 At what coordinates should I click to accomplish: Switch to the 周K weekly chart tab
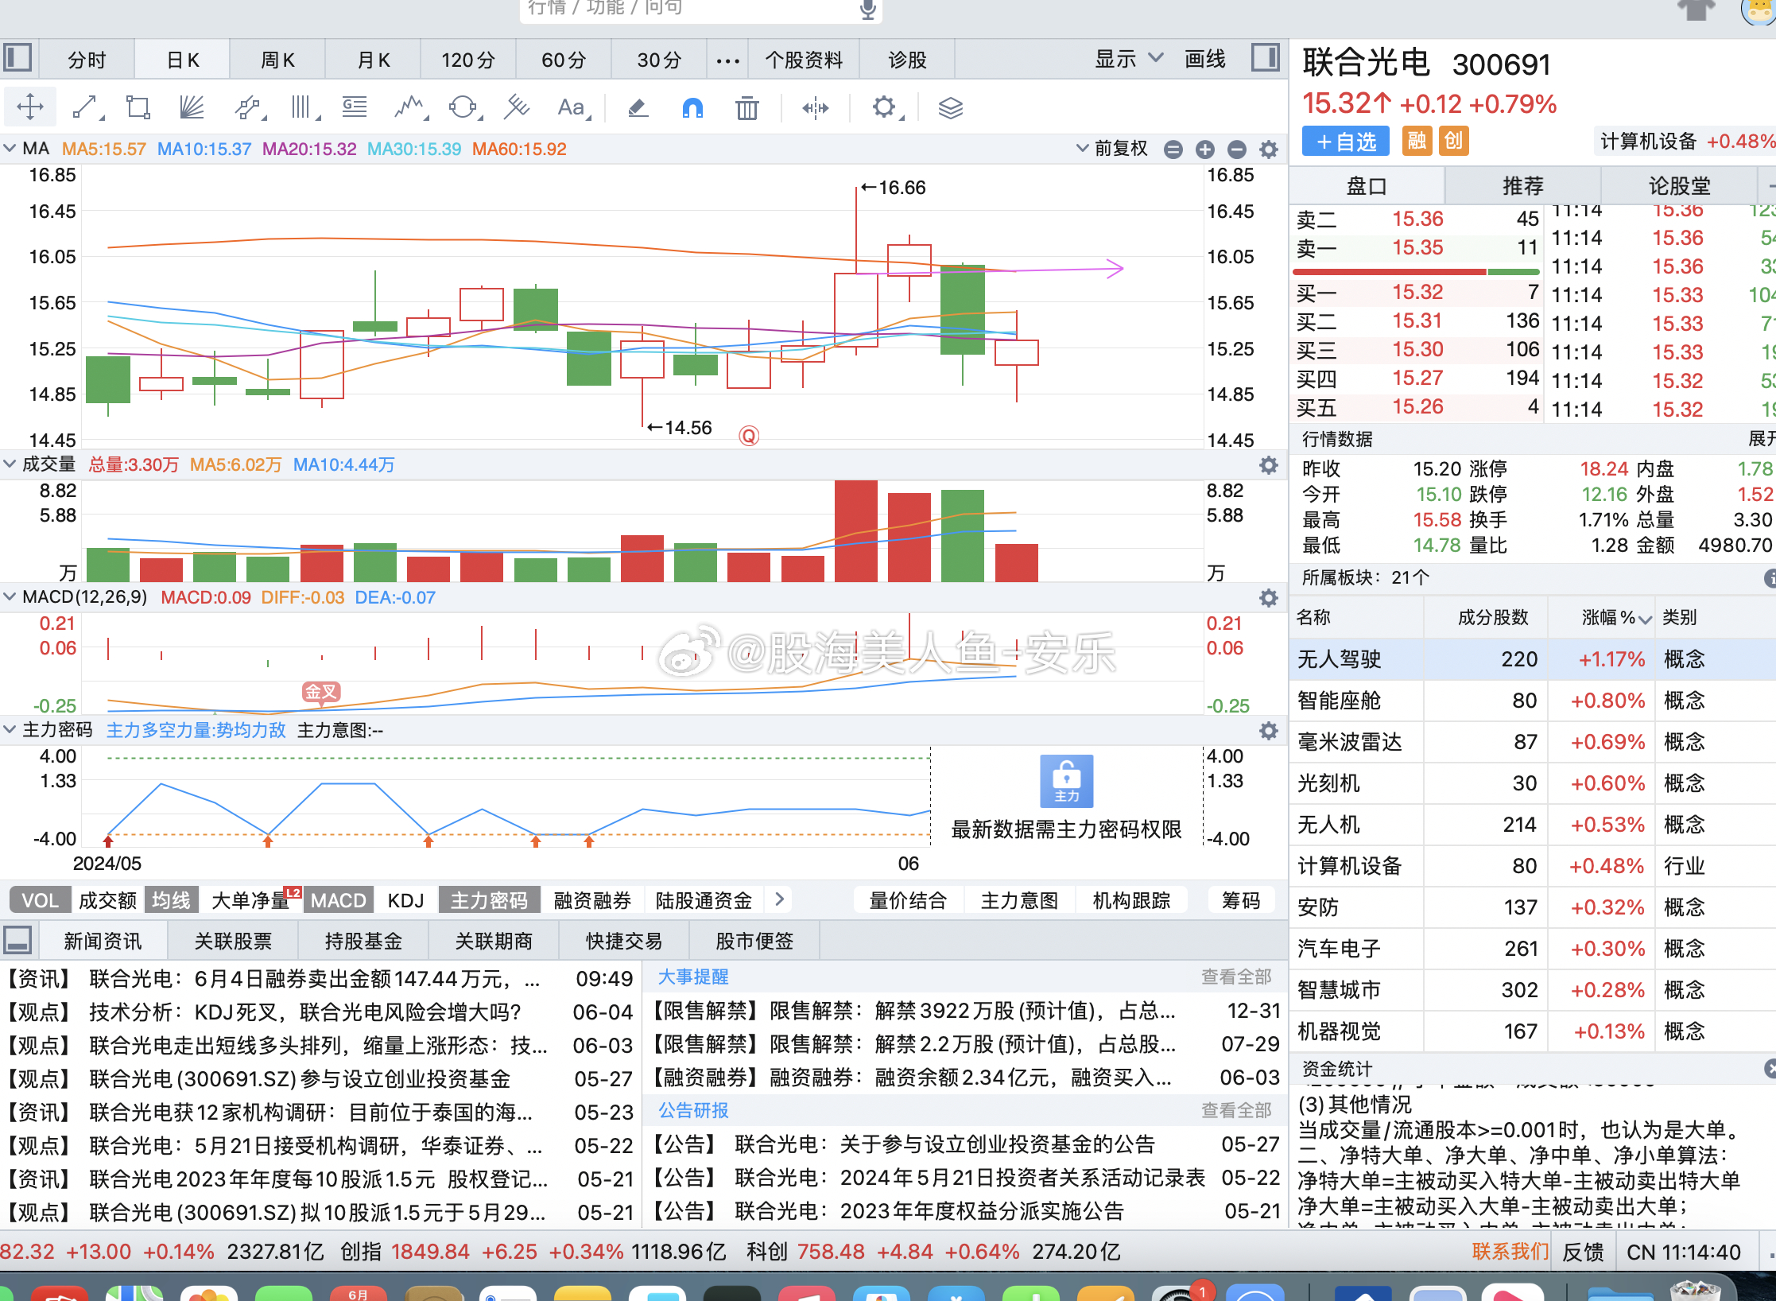coord(277,58)
